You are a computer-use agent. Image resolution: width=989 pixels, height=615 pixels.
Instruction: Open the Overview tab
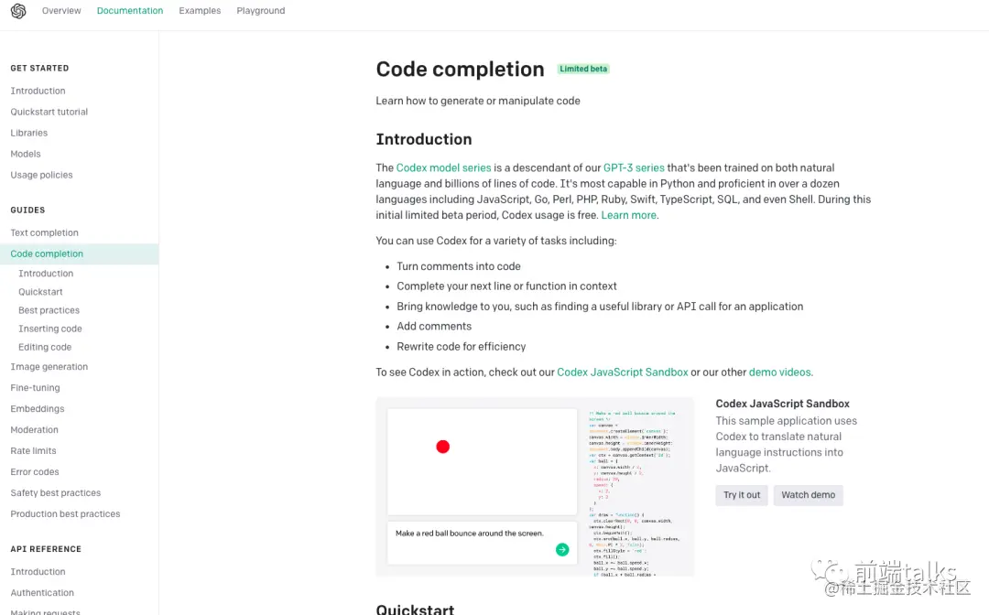[x=61, y=11]
